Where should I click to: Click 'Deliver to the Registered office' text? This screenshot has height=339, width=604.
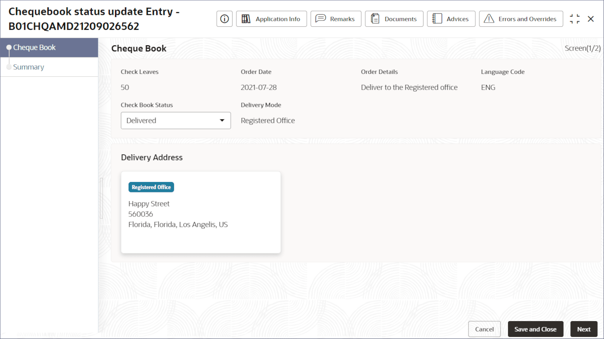click(409, 87)
